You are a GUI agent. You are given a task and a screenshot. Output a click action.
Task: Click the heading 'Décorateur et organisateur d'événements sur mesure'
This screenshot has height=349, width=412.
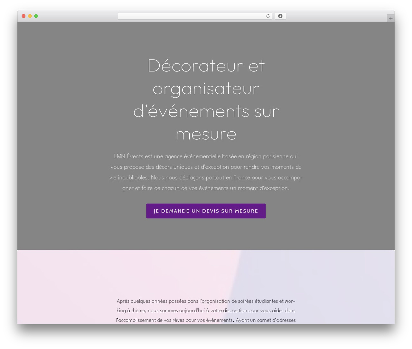pos(206,99)
